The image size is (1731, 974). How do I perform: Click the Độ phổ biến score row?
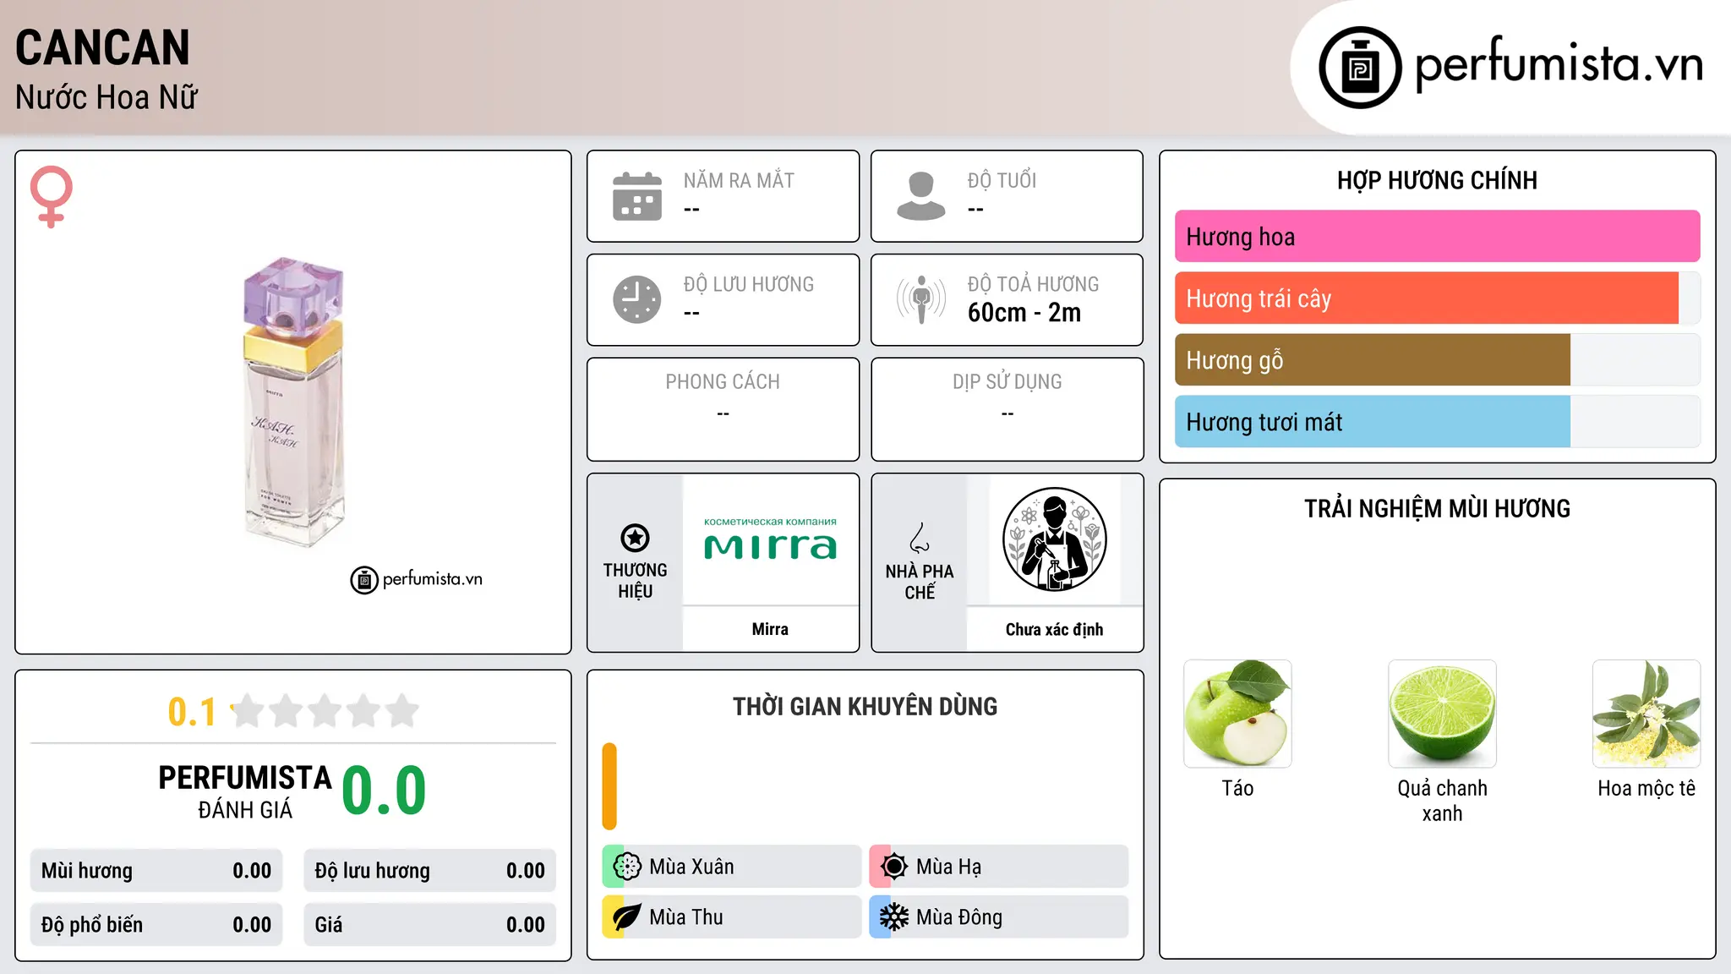156,925
